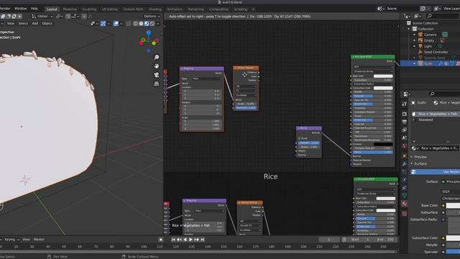The width and height of the screenshot is (460, 259).
Task: Toggle viewport overlays button
Action: tap(116, 24)
